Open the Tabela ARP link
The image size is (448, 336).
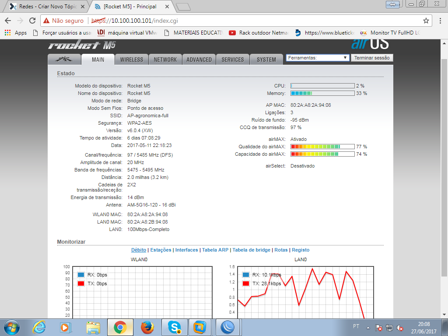coord(215,250)
